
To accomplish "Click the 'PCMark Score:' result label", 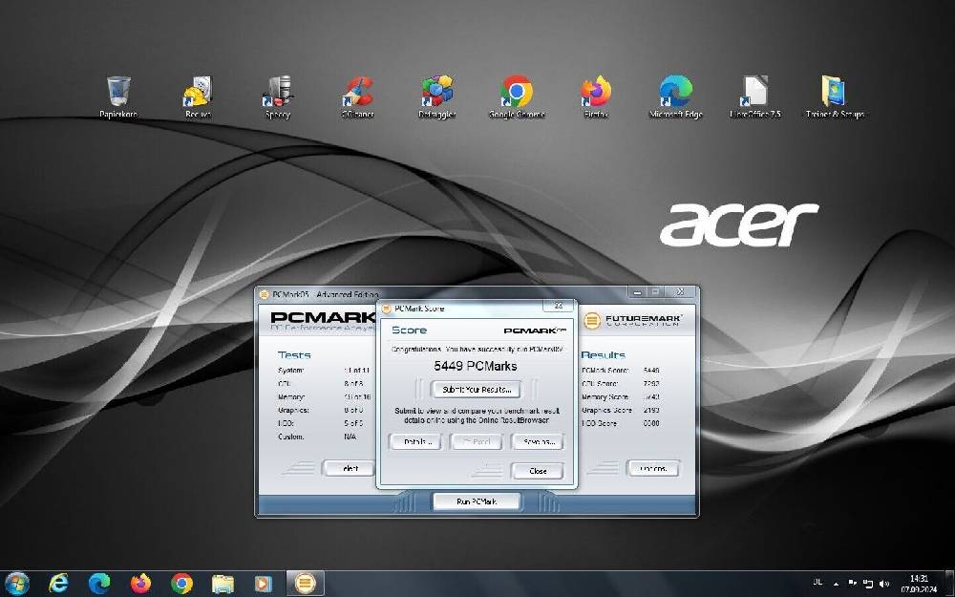I will point(605,371).
